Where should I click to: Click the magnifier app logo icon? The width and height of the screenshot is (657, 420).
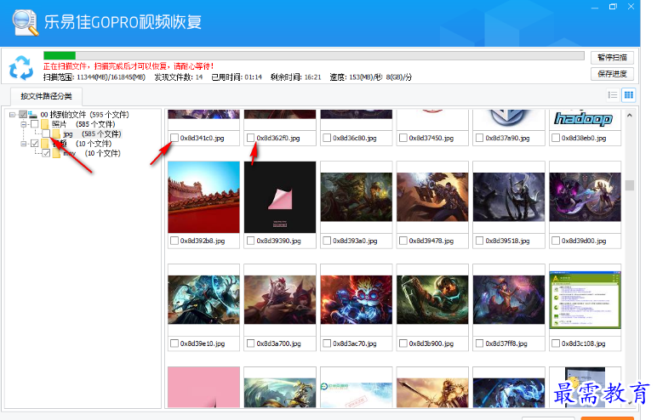point(26,22)
